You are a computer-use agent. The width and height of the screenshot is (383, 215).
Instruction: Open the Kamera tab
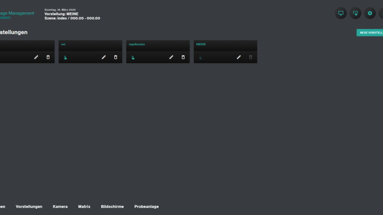[60, 207]
